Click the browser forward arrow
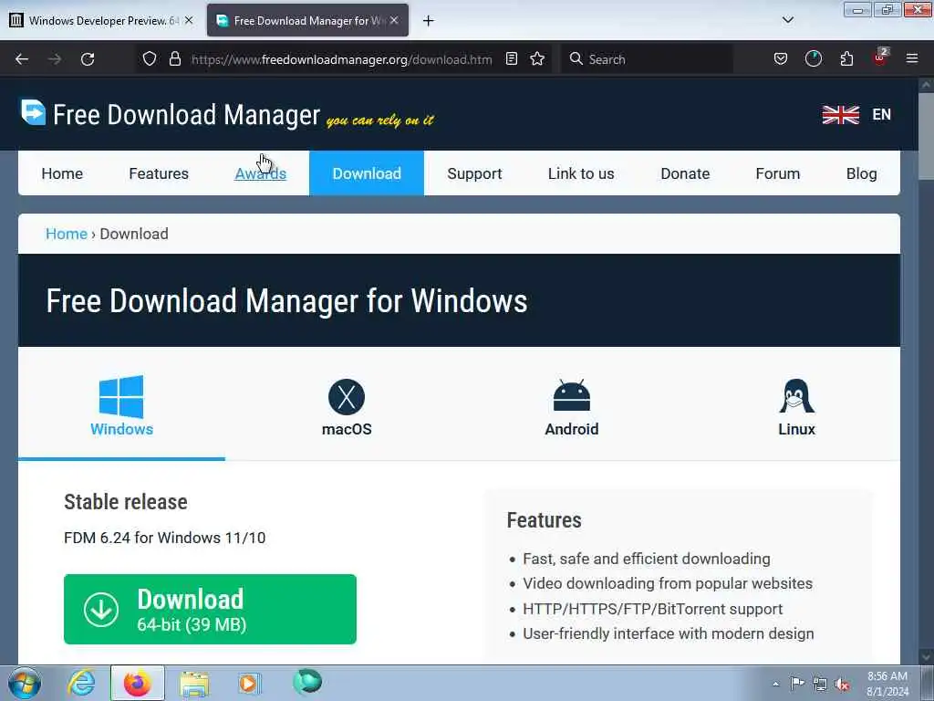Screen dimensions: 934x701 [55, 59]
